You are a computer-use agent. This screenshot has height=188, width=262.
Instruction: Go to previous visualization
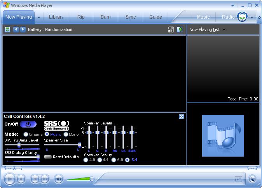pos(16,29)
